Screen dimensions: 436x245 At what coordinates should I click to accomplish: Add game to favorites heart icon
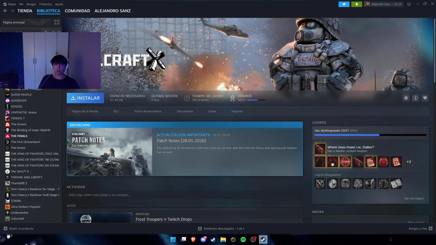tap(425, 98)
